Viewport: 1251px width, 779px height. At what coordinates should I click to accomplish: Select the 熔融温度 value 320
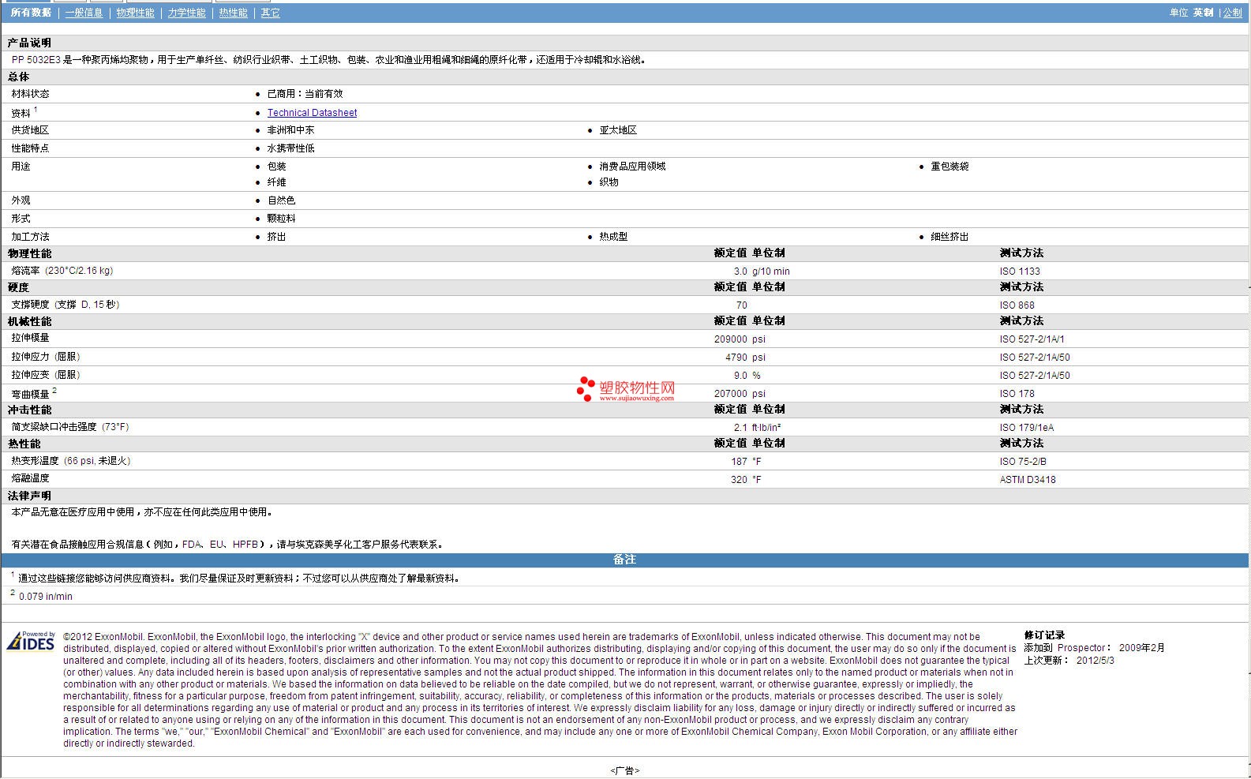click(x=739, y=480)
